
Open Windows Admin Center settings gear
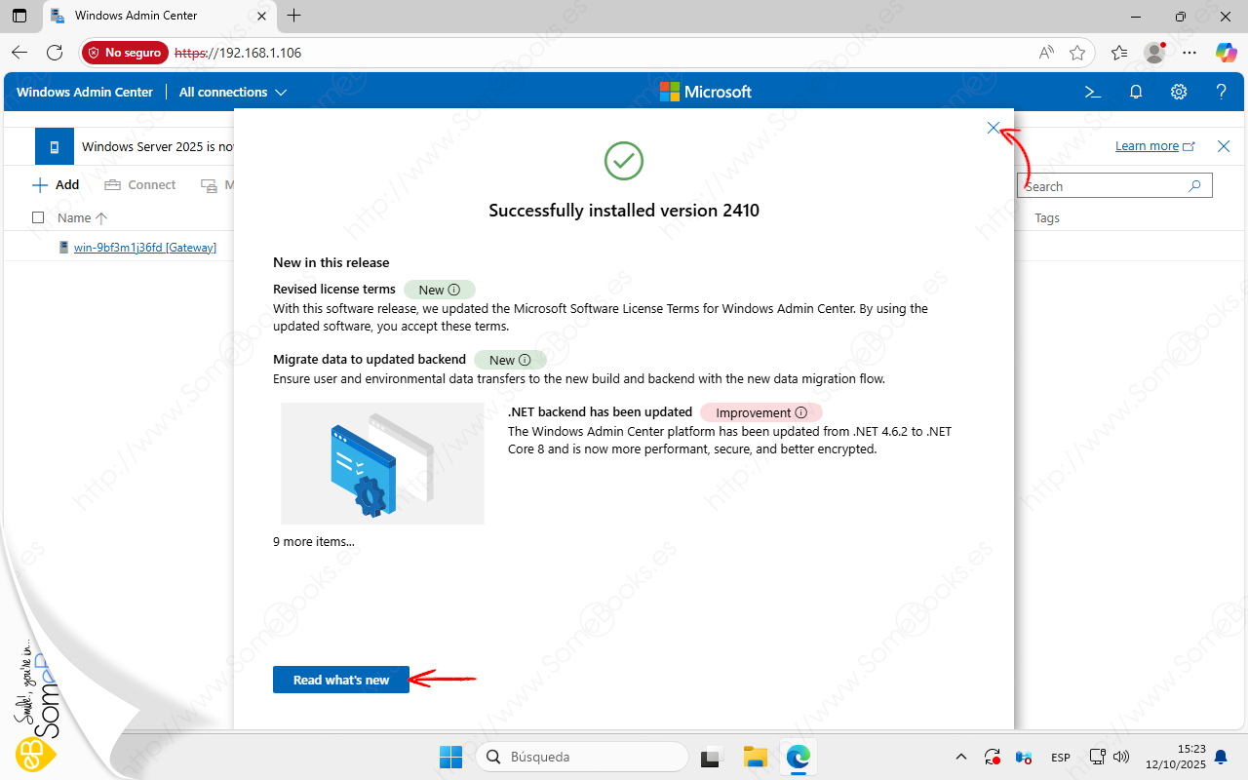pyautogui.click(x=1179, y=92)
